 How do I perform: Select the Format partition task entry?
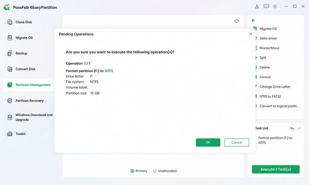tap(275, 140)
